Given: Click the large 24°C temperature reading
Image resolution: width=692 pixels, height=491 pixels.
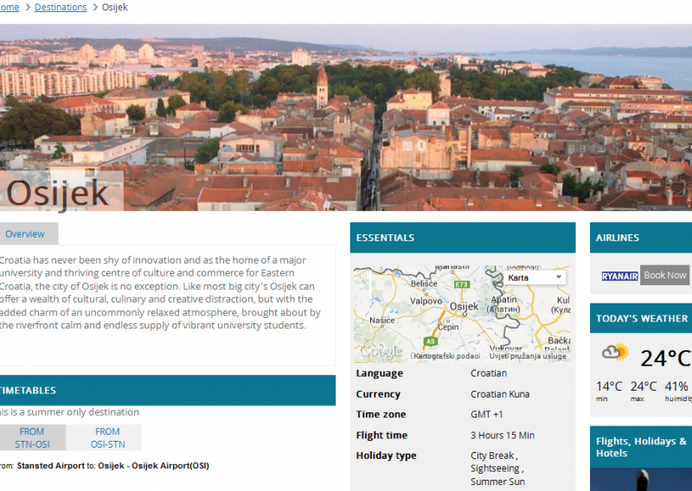Looking at the screenshot, I should click(x=665, y=358).
